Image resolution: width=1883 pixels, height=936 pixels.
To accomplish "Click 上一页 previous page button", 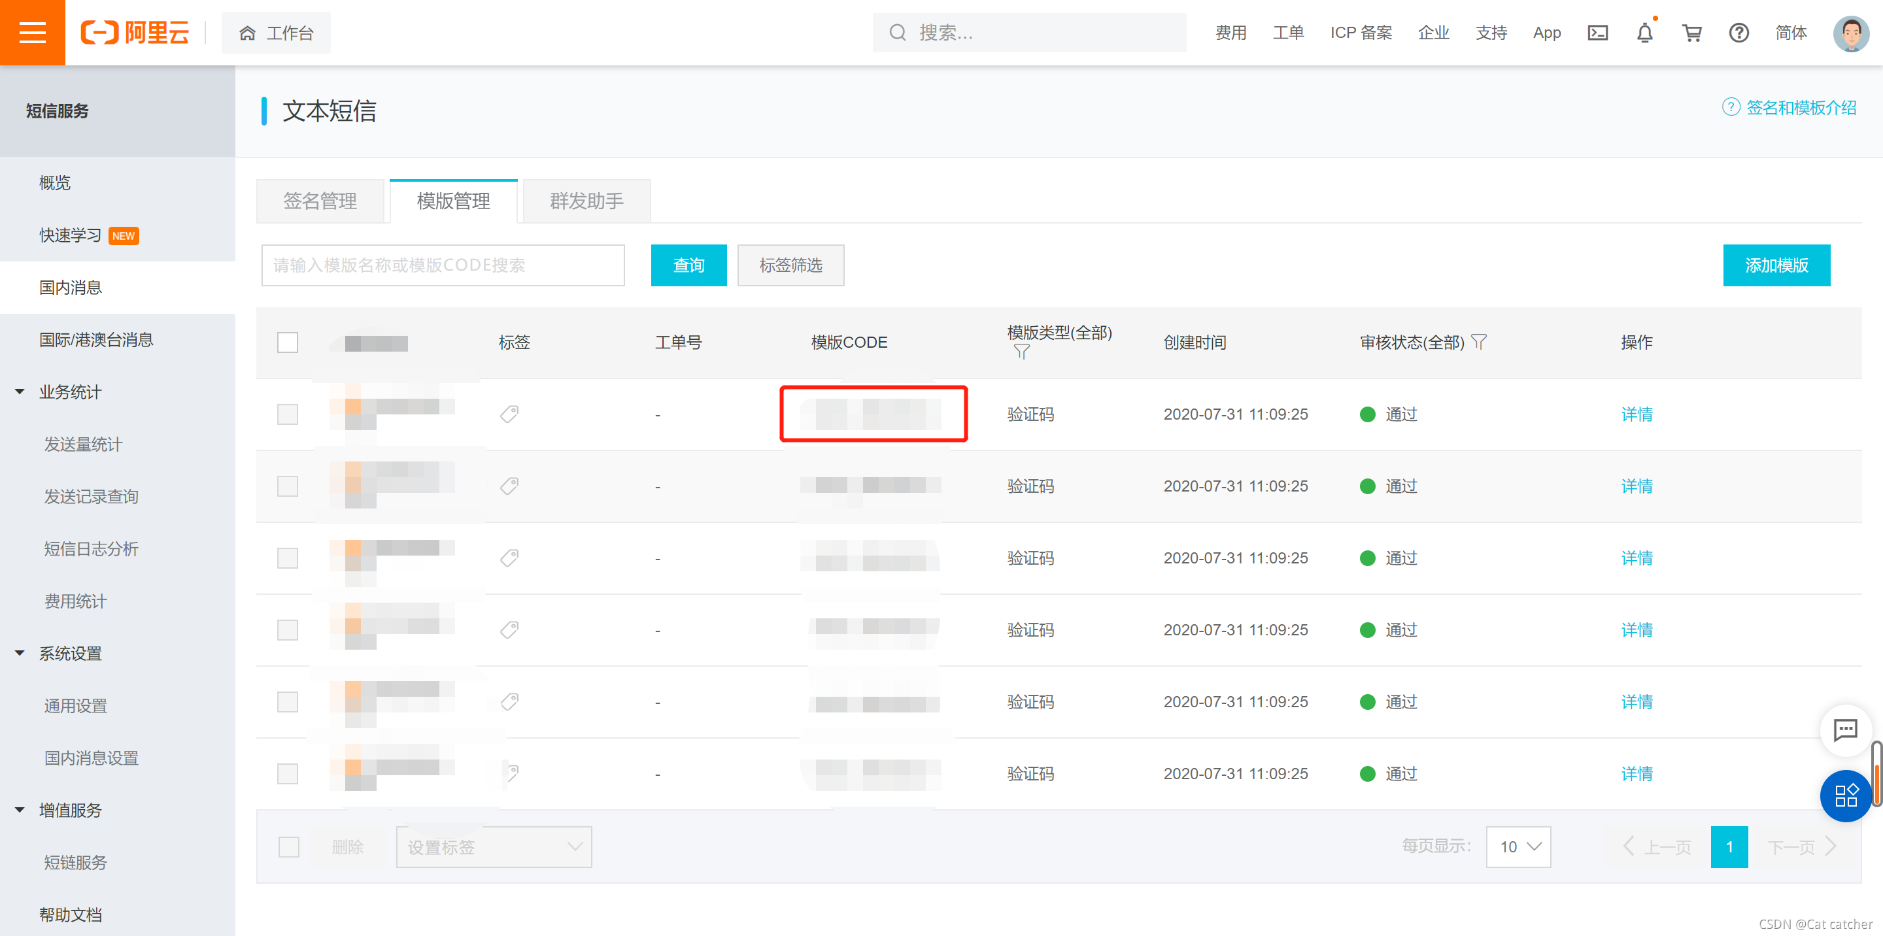I will pos(1657,847).
